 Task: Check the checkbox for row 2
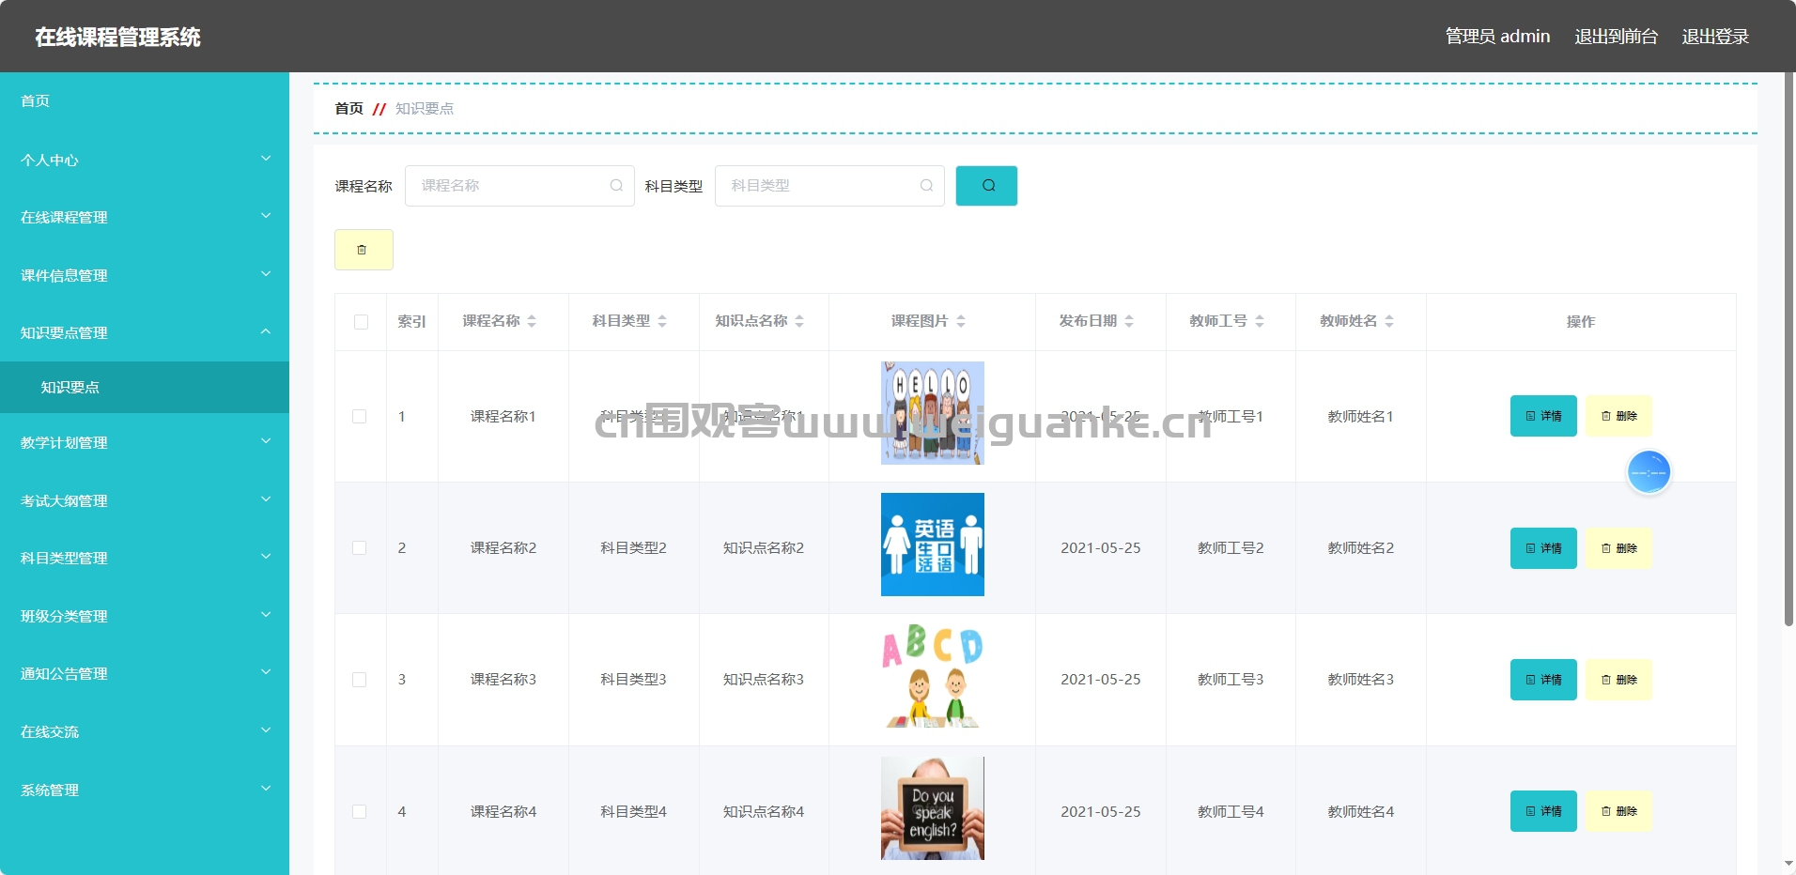pos(360,548)
